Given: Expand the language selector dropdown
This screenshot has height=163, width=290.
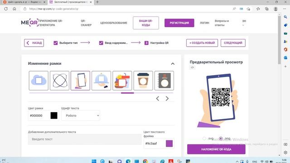Looking at the screenshot, I should click(x=244, y=23).
